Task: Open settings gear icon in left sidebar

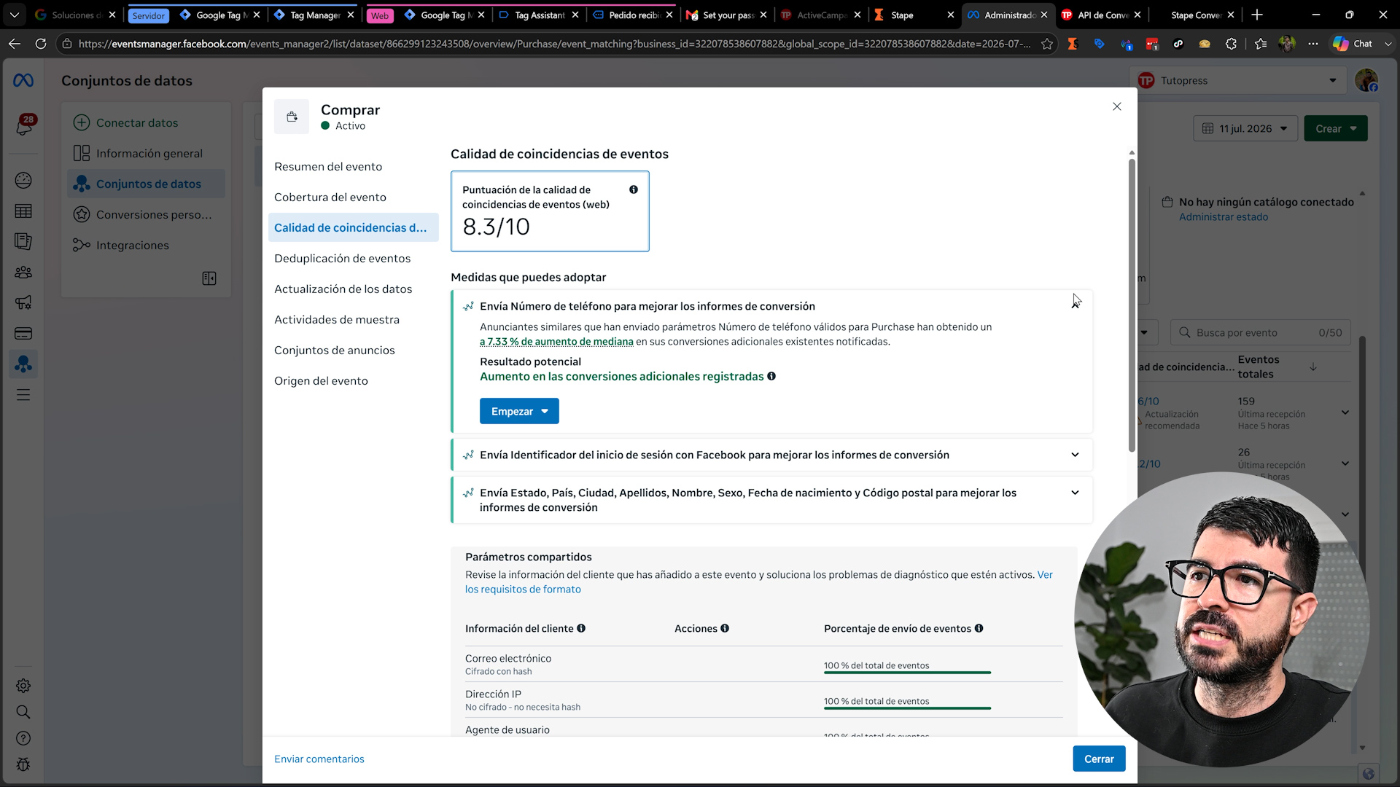Action: (x=23, y=686)
